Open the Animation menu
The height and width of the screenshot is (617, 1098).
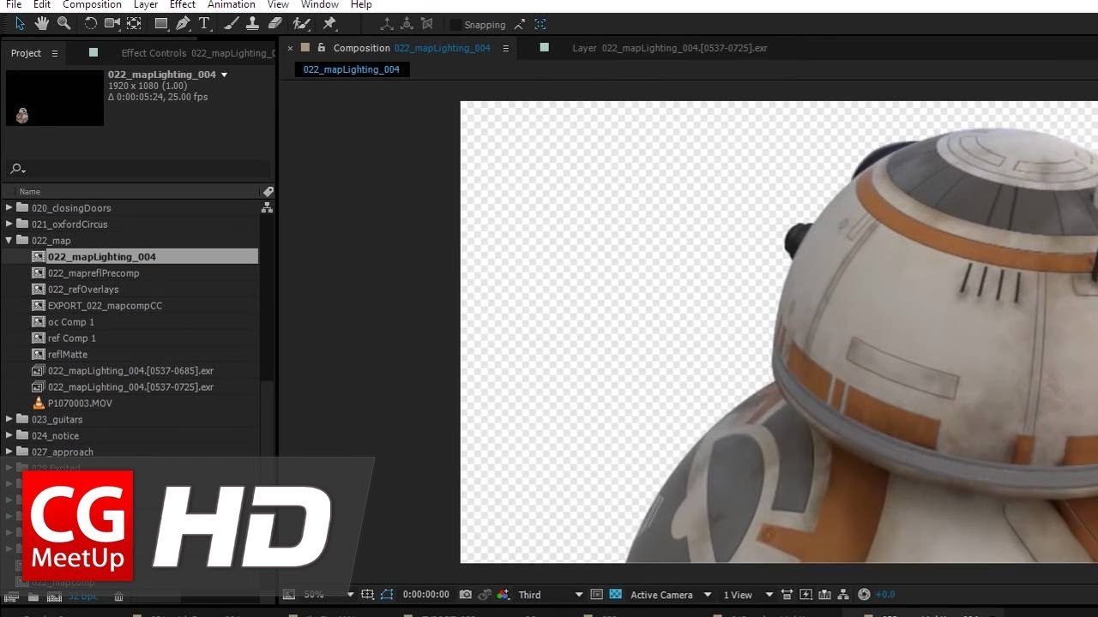pyautogui.click(x=232, y=4)
